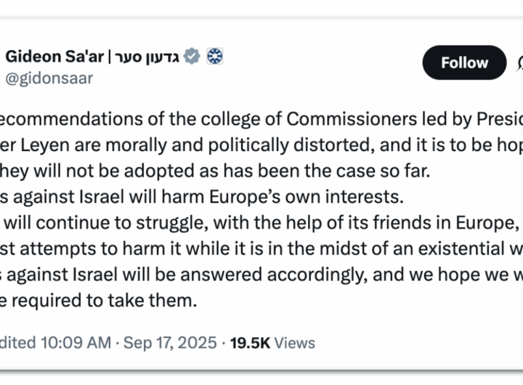Click the Follow button
Image resolution: width=523 pixels, height=385 pixels.
coord(464,63)
